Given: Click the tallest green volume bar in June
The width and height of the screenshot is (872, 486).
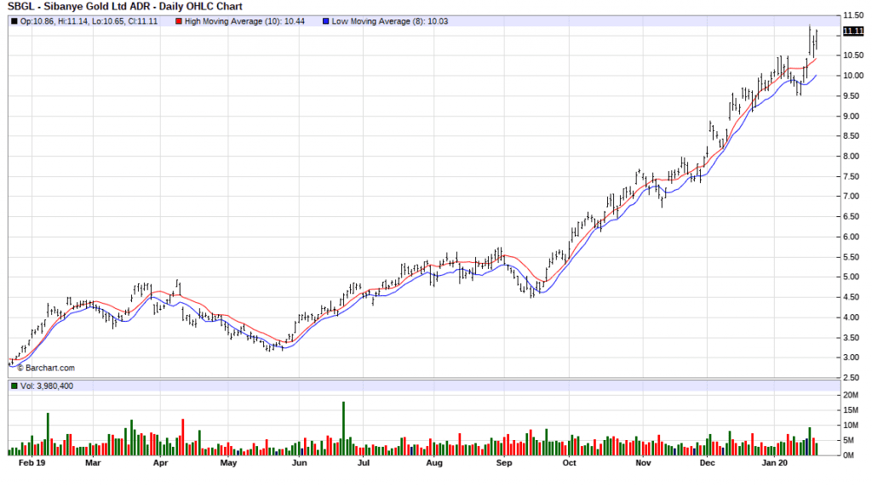Looking at the screenshot, I should point(343,428).
